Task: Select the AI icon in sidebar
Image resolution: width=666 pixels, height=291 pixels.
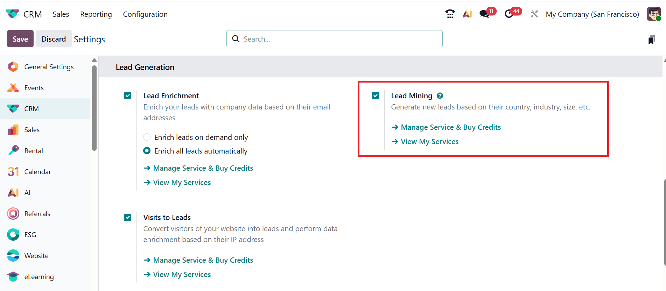Action: coord(13,193)
